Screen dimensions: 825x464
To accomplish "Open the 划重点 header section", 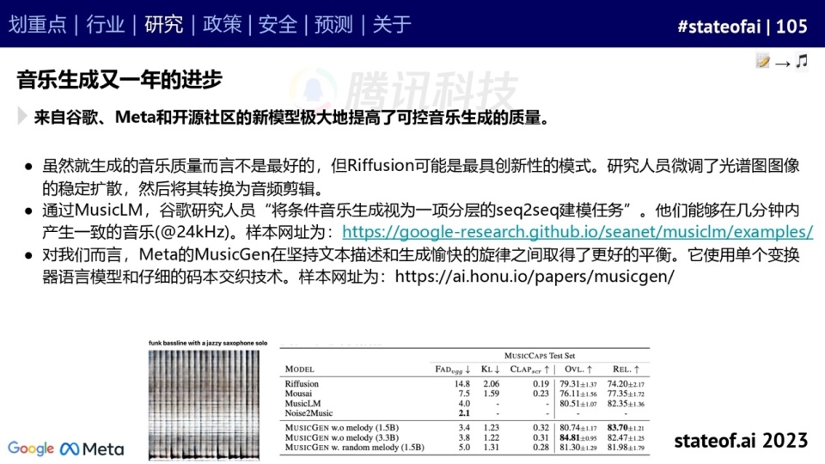I will click(x=37, y=25).
